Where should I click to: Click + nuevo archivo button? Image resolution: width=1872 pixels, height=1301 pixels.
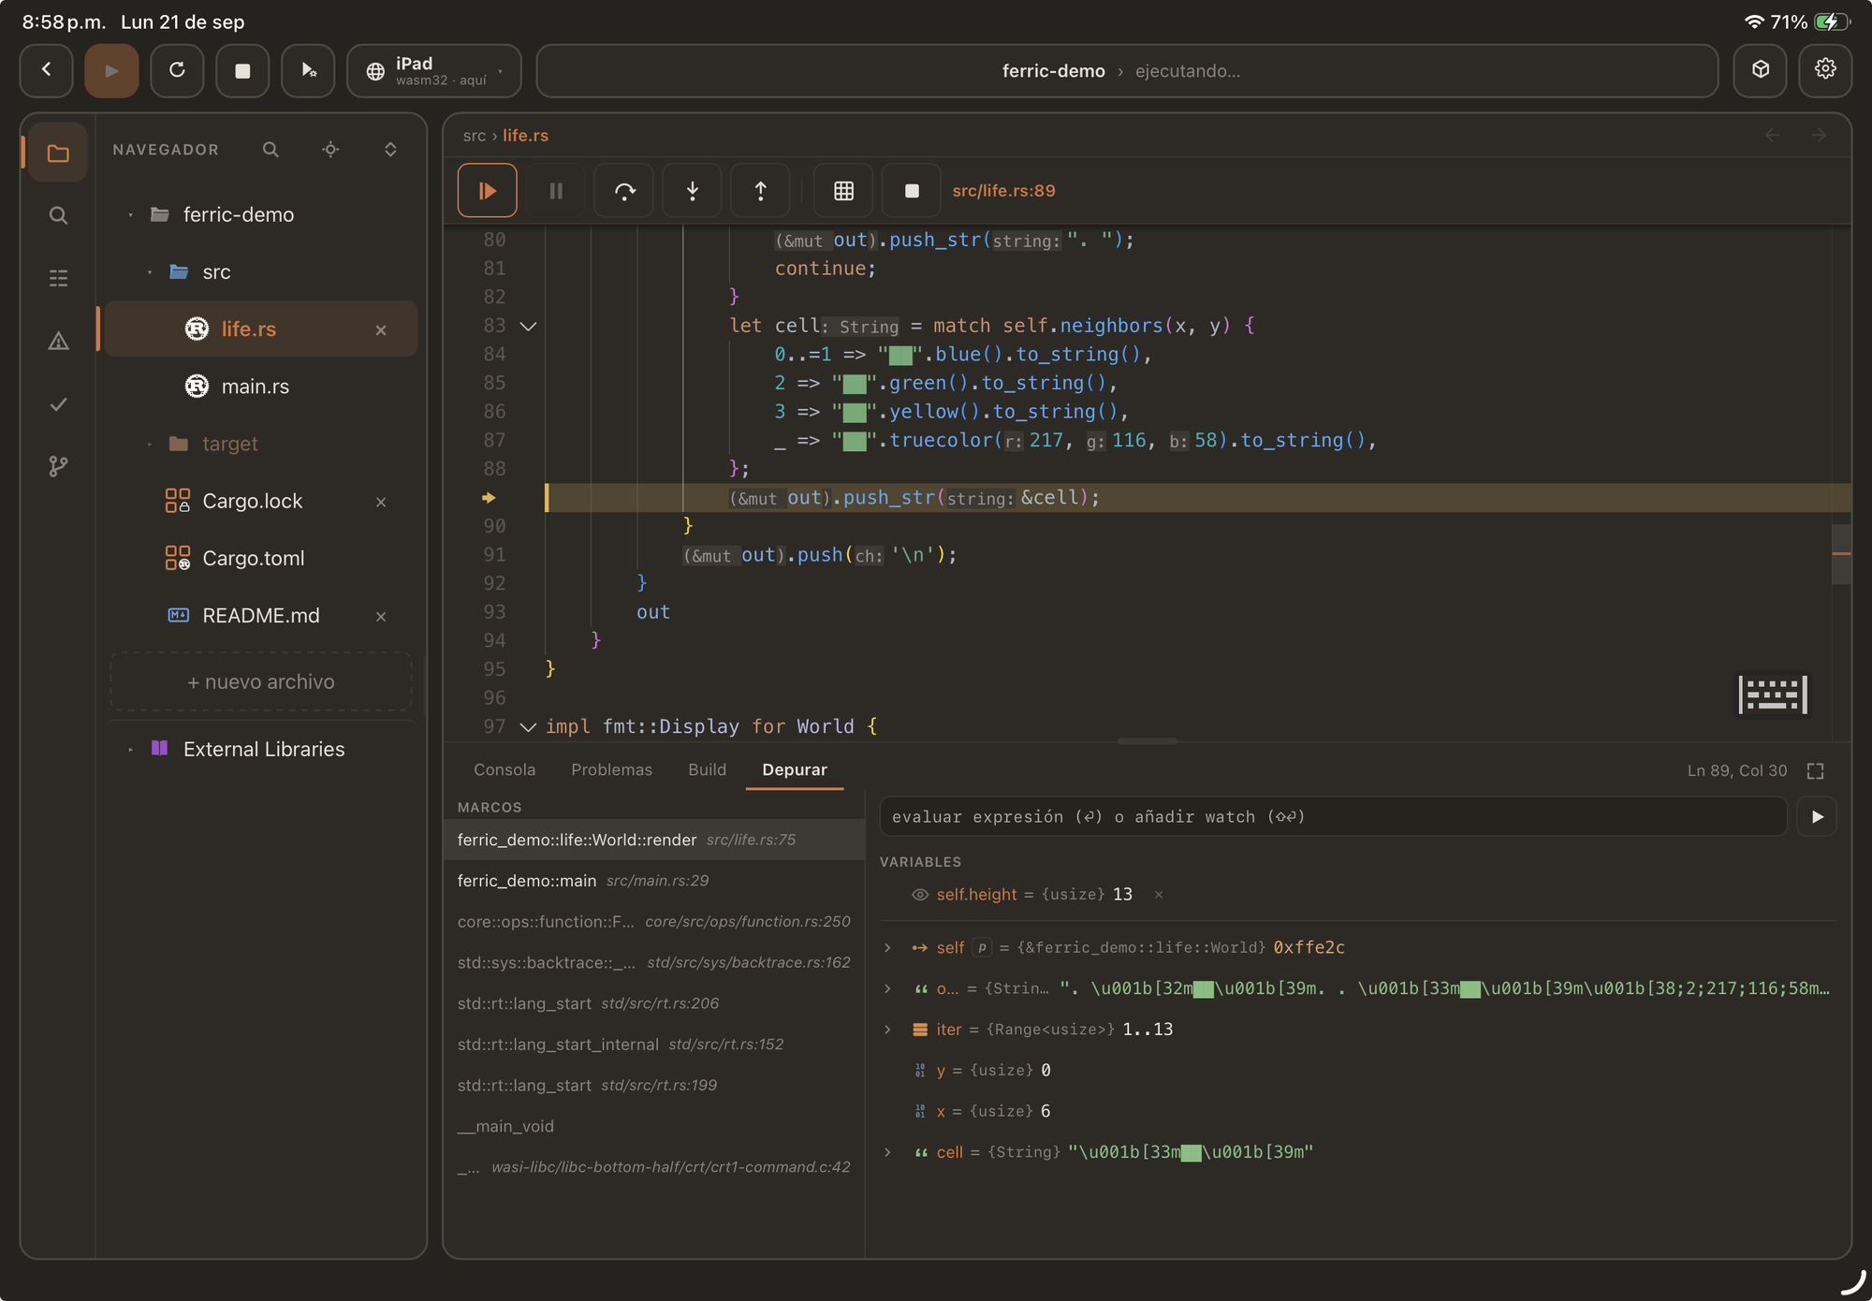tap(261, 682)
